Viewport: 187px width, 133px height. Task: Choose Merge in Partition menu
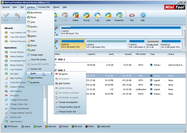tap(40, 17)
